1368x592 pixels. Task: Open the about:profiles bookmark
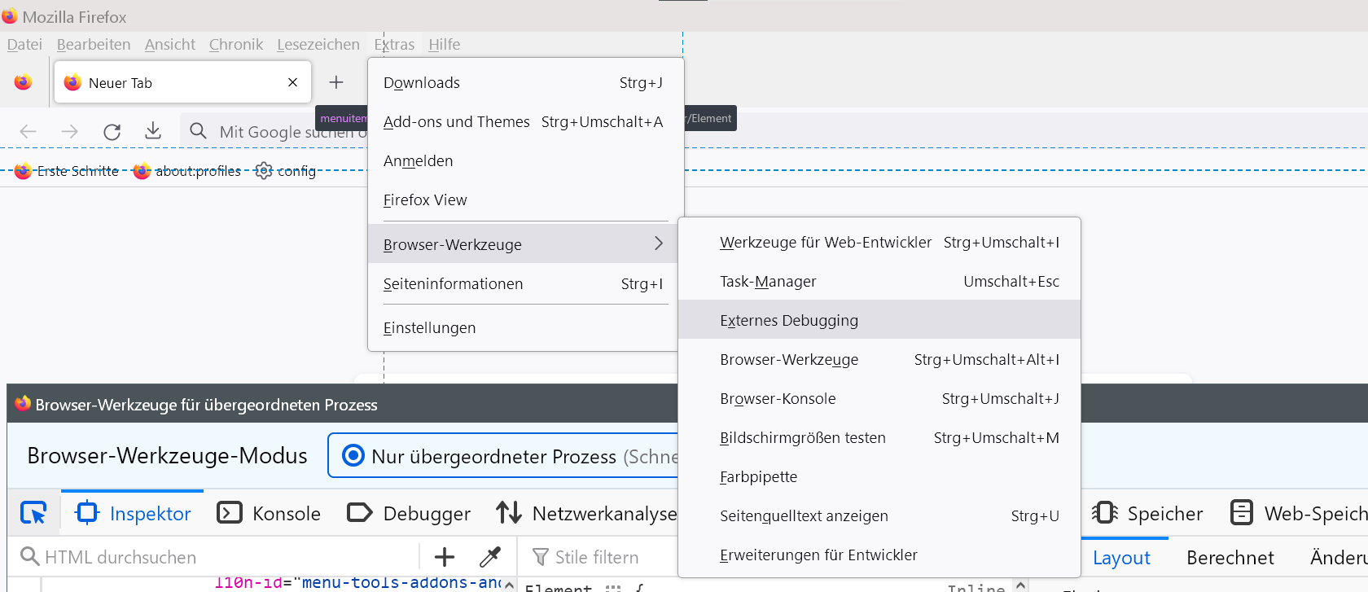[188, 171]
